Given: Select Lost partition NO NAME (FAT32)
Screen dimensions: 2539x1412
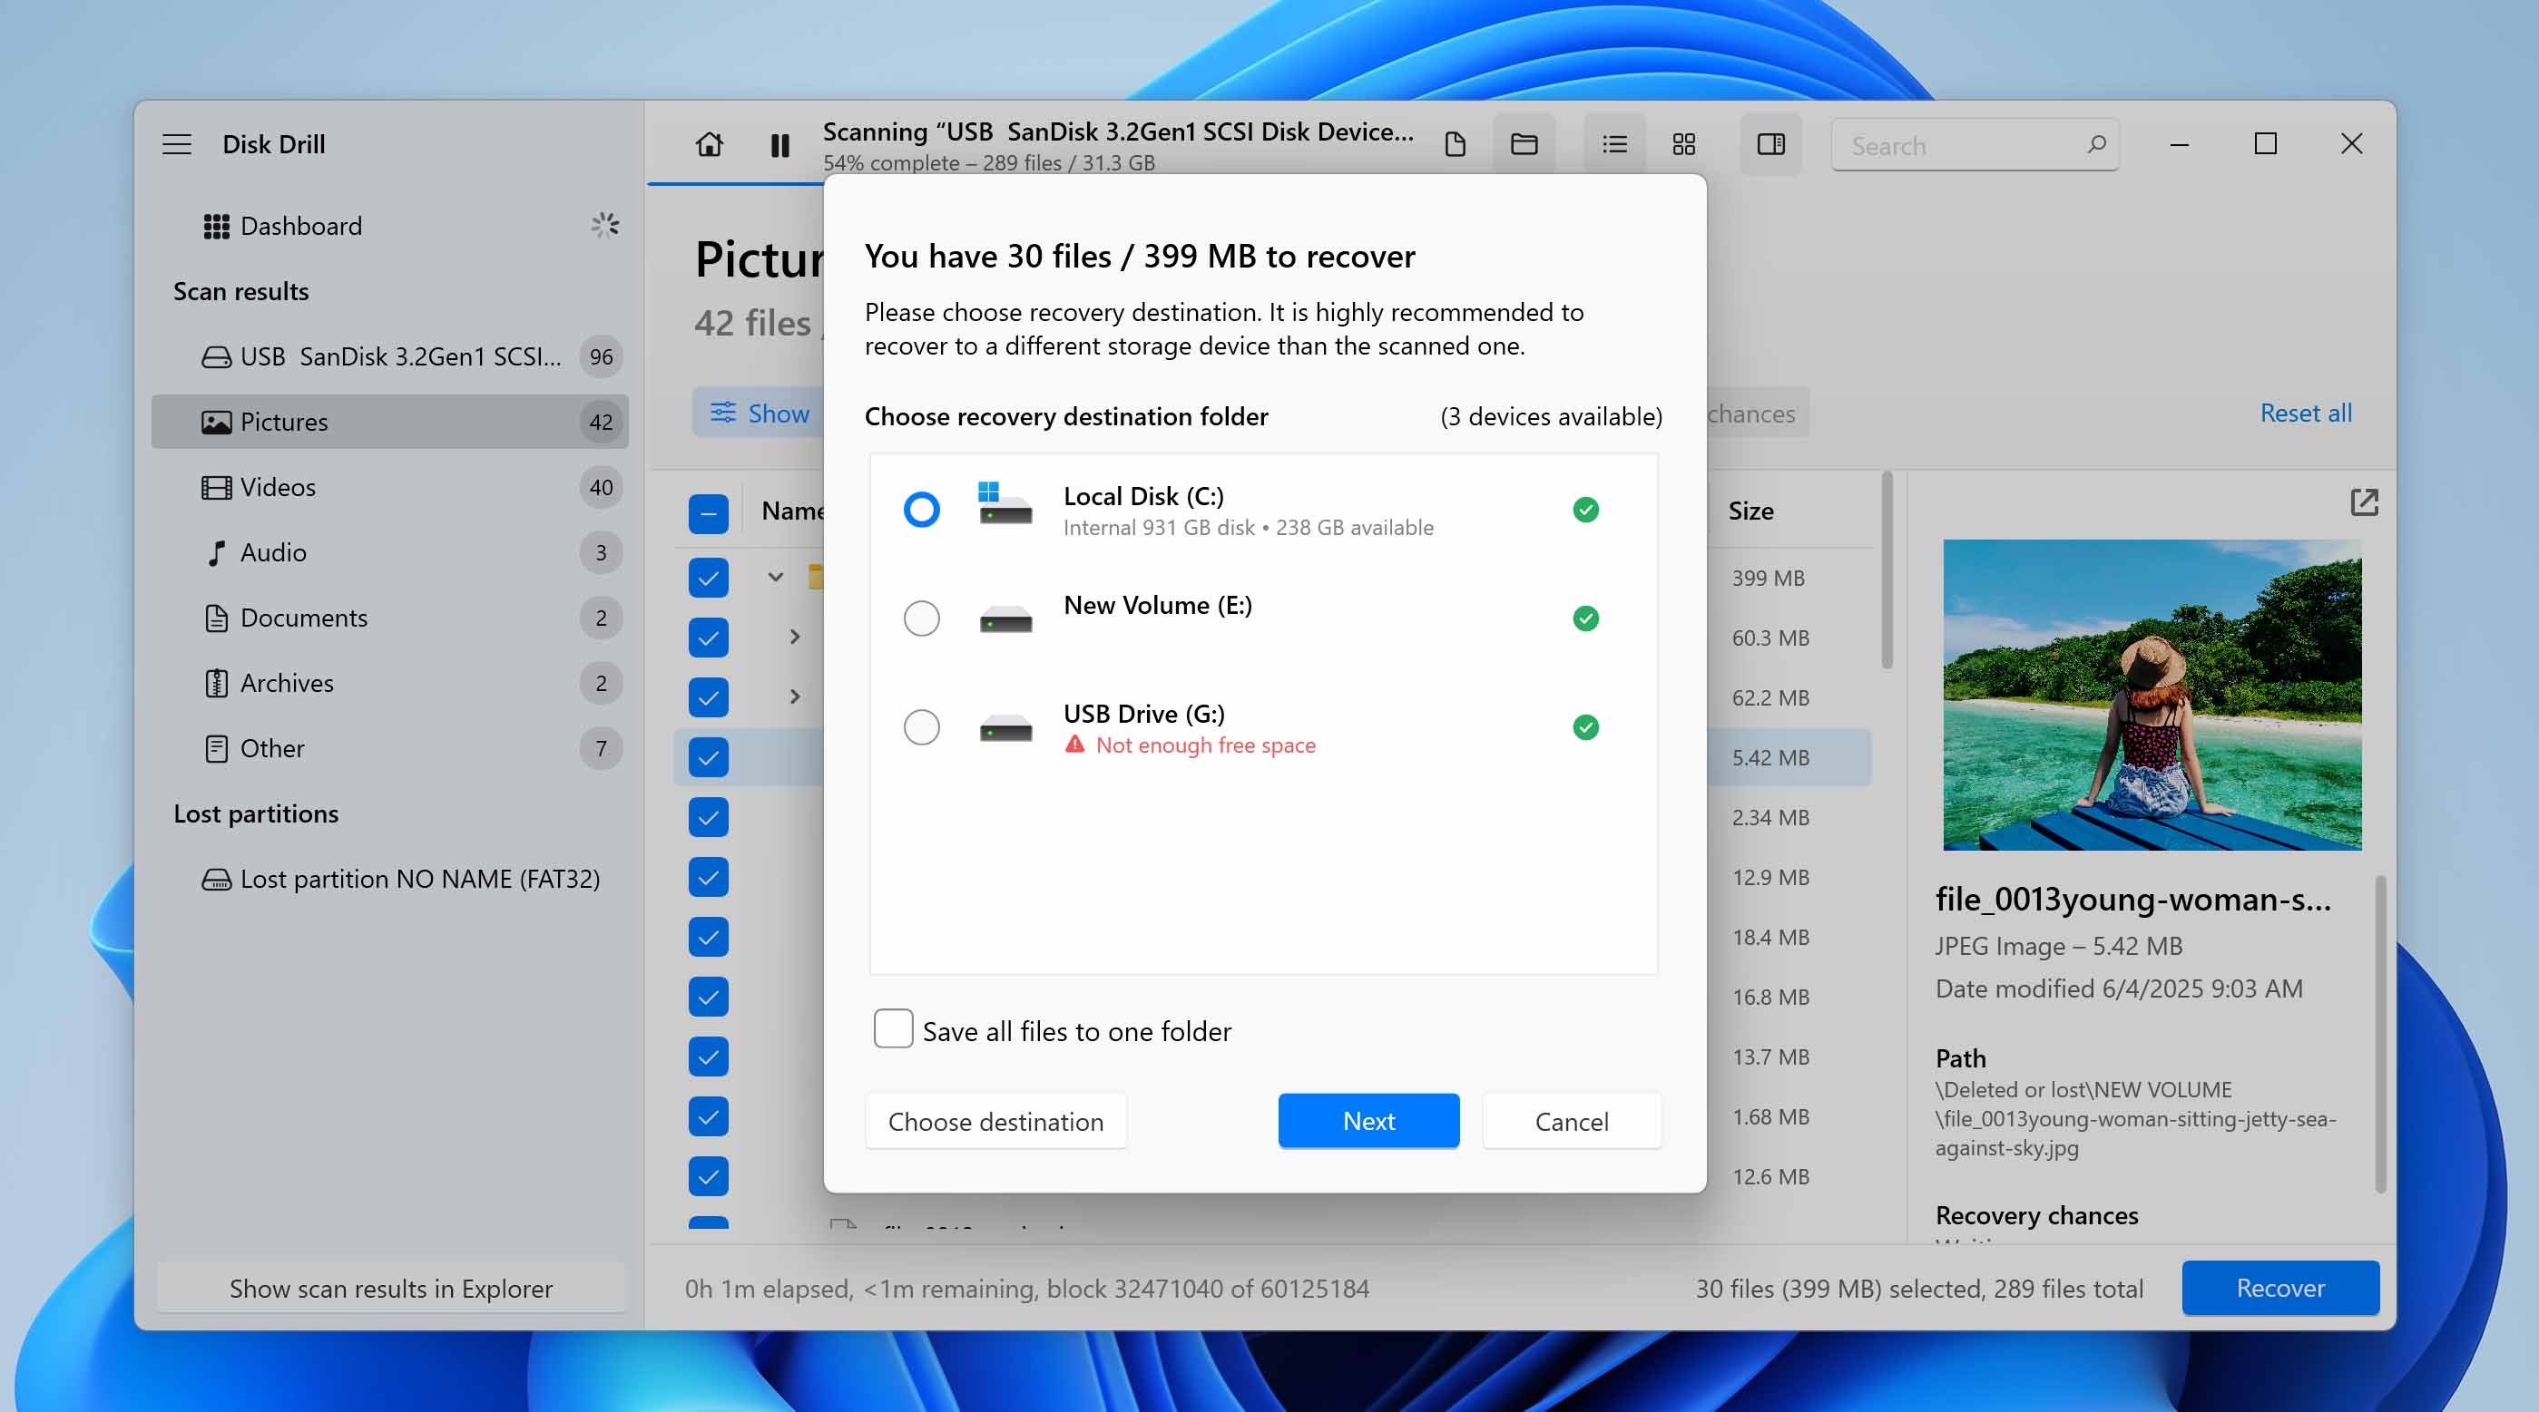Looking at the screenshot, I should [x=390, y=879].
